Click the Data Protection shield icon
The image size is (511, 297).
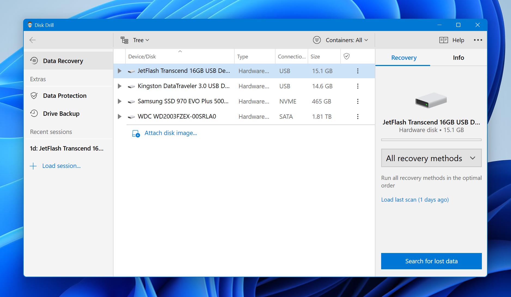point(34,96)
